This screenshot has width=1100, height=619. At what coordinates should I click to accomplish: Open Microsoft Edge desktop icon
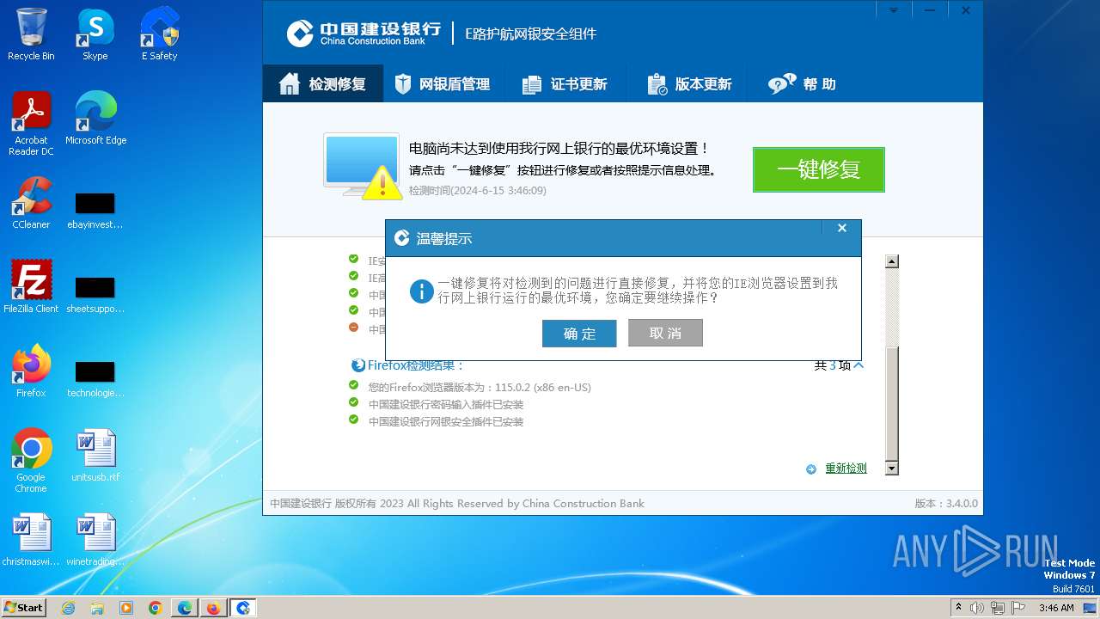95,119
